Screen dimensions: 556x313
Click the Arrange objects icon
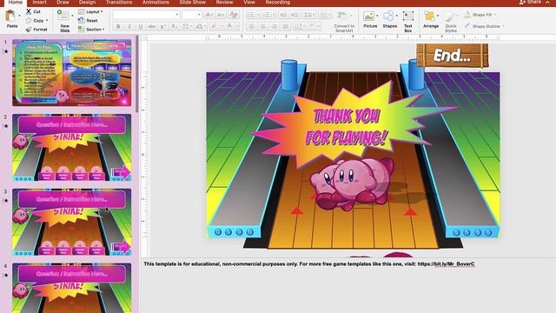[430, 16]
